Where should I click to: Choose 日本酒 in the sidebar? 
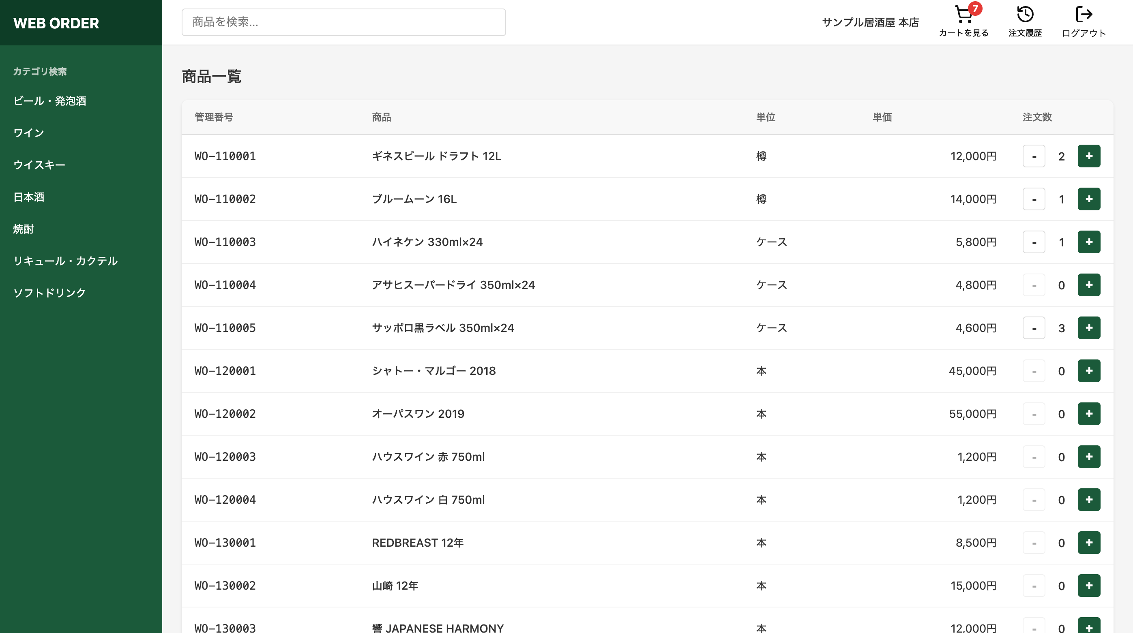coord(29,197)
